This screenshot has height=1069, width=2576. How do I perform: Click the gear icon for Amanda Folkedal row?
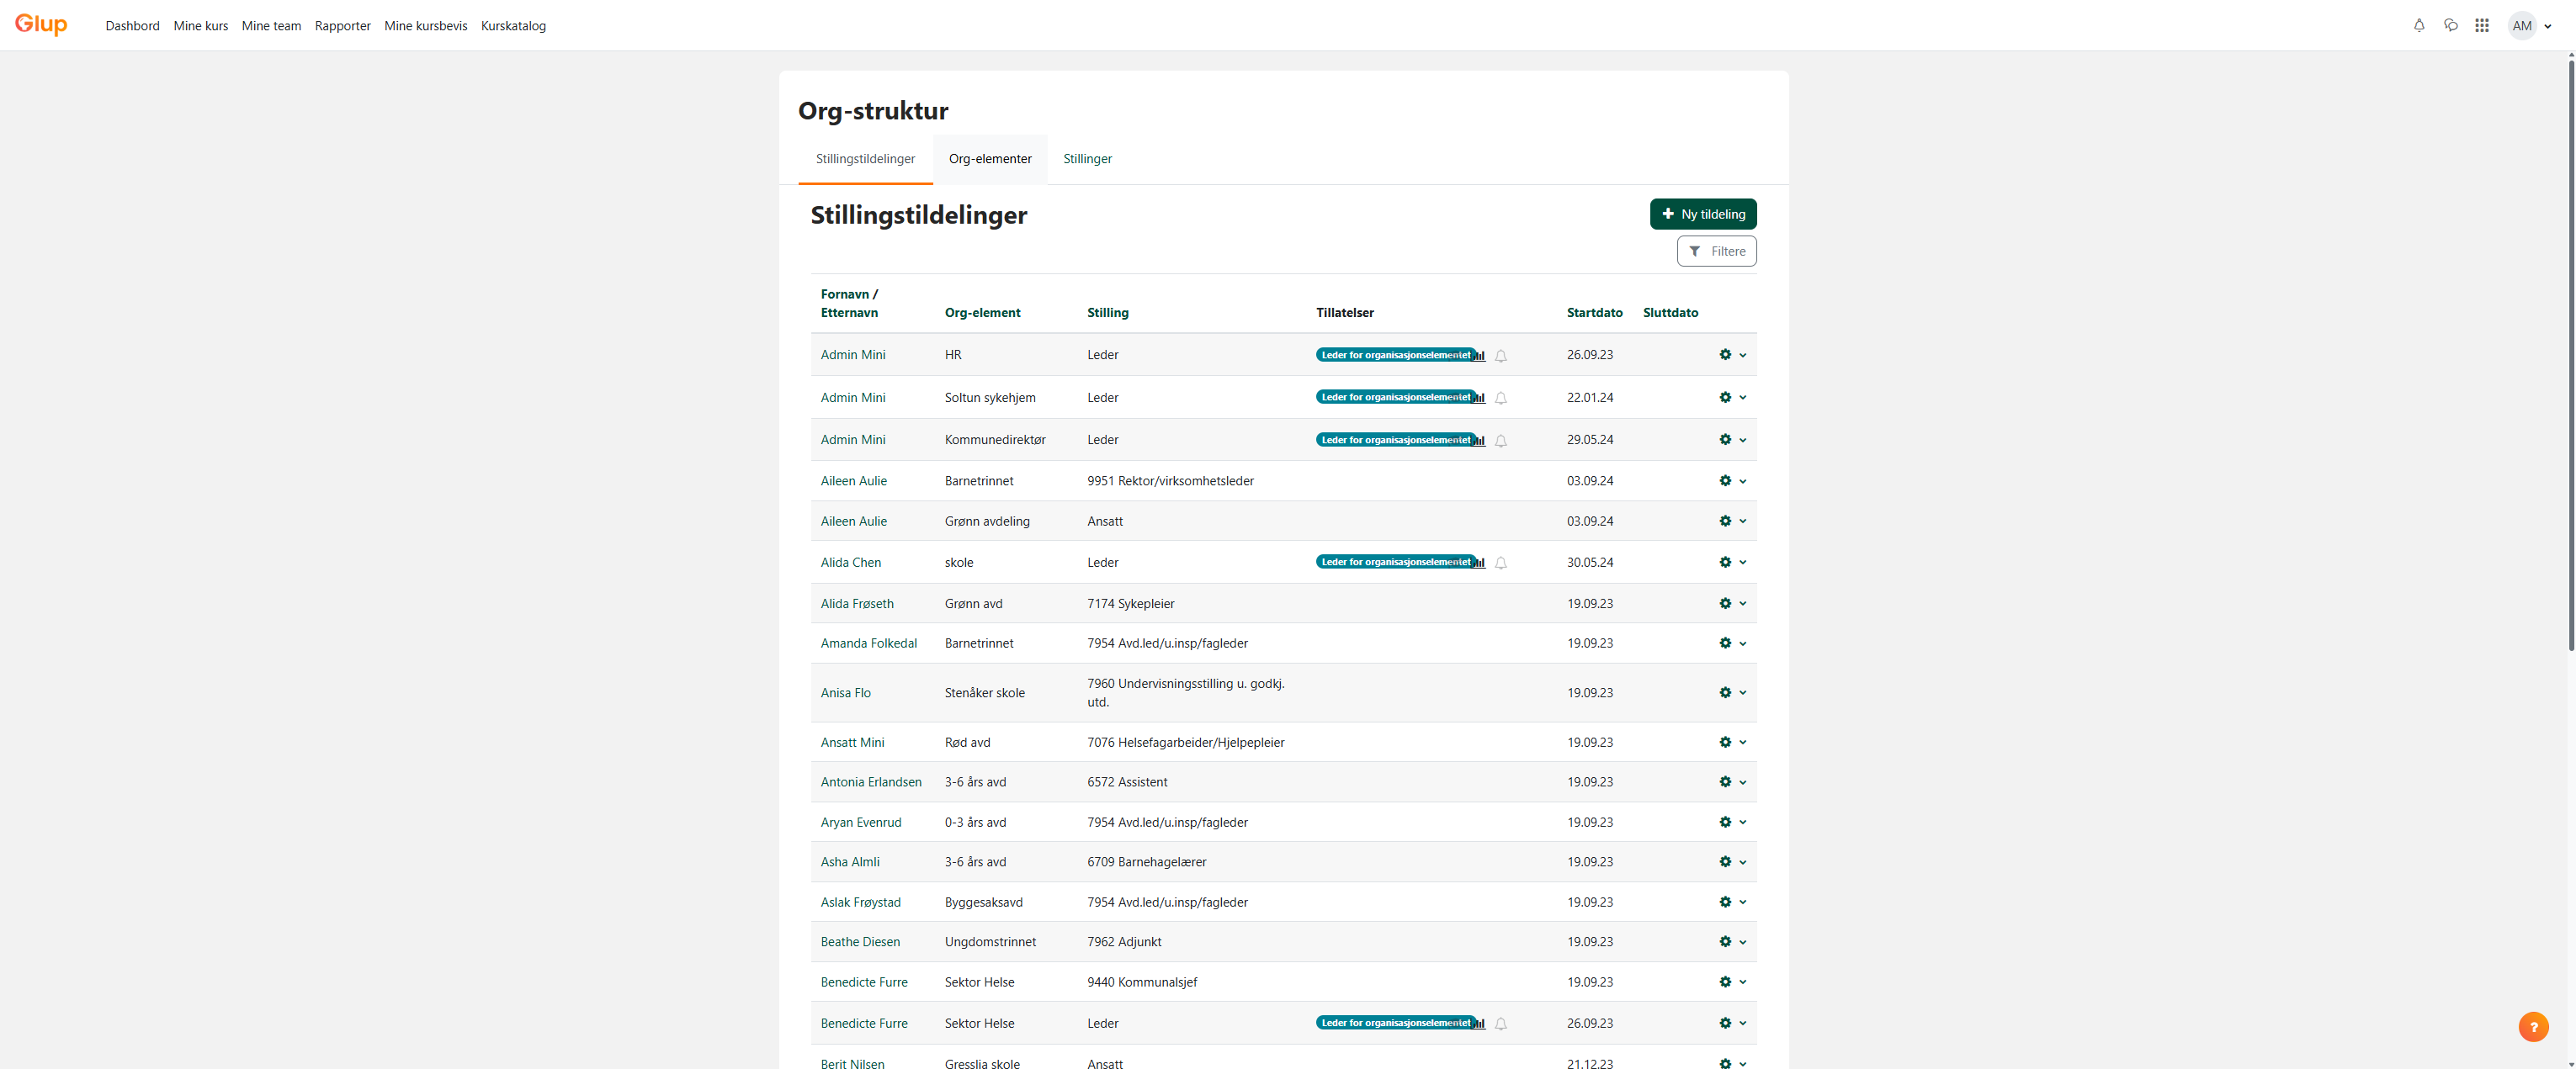[x=1725, y=643]
